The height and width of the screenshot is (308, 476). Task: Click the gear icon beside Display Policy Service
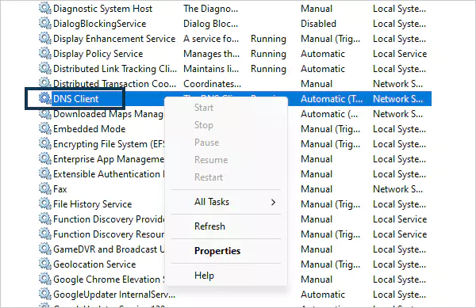point(45,54)
